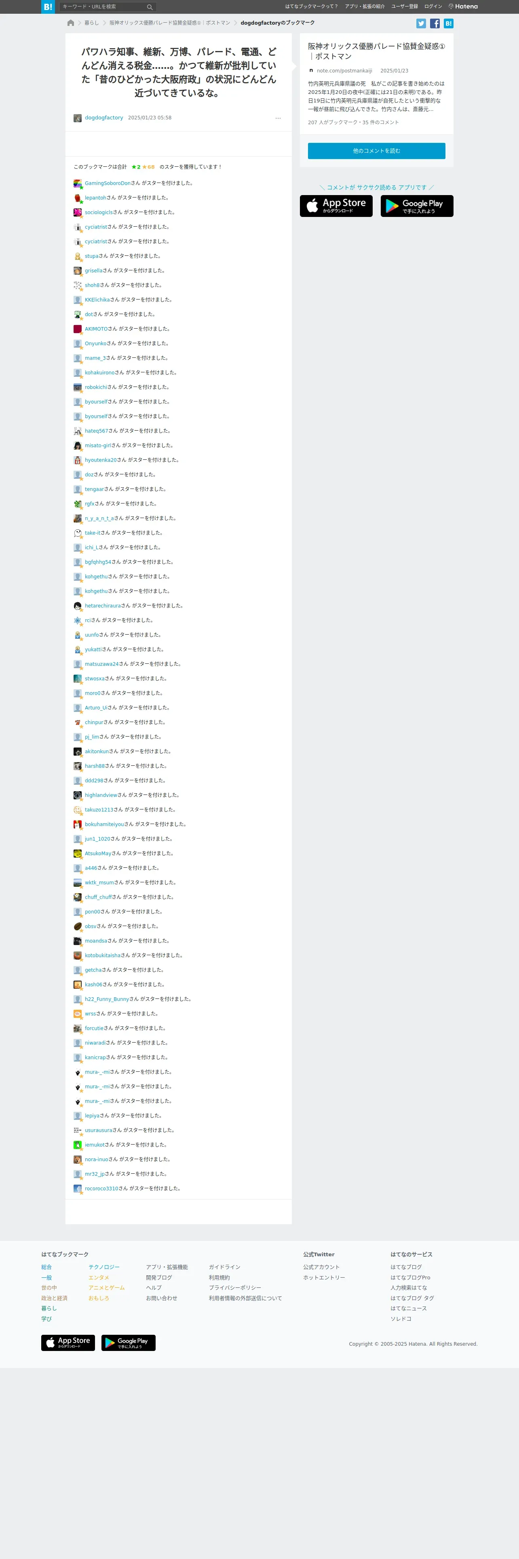519x1559 pixels.
Task: Open ユーザー登録 in top menu
Action: coord(404,6)
